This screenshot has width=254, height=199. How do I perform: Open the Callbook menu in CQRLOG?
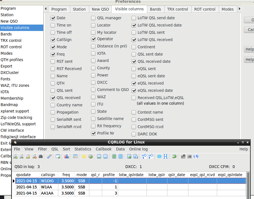104,149
